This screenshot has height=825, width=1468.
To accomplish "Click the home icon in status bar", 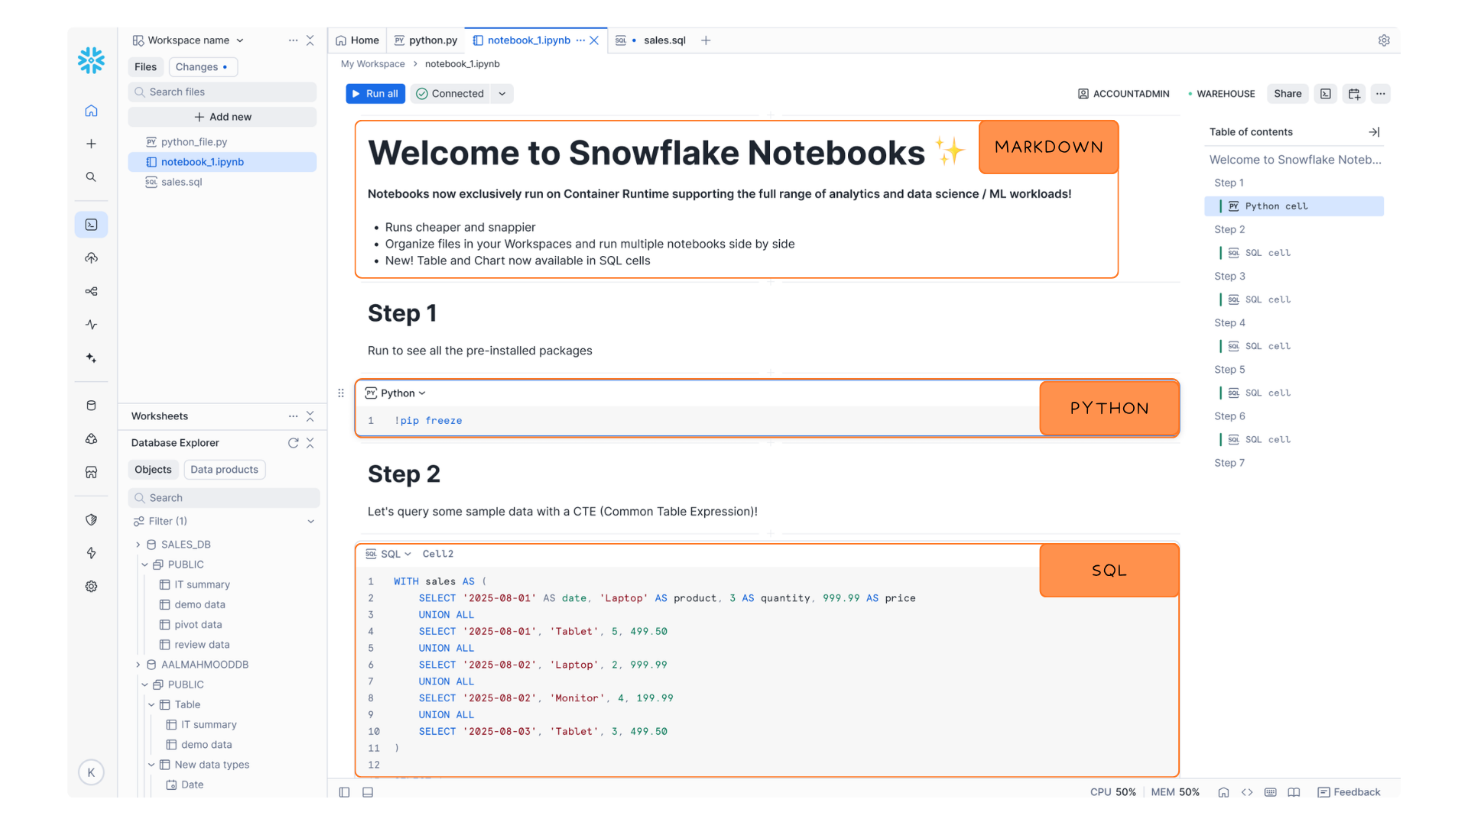I will (1223, 792).
